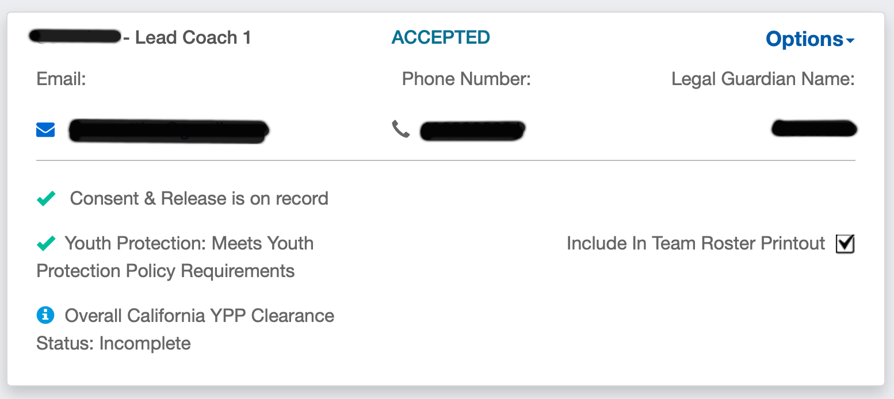894x399 pixels.
Task: Click the ACCEPTED status label
Action: pos(441,37)
